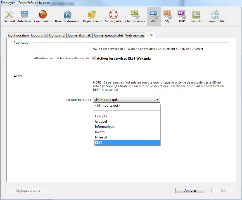Switch to the Configuration tab
Screen dimensions: 242x200
18,35
